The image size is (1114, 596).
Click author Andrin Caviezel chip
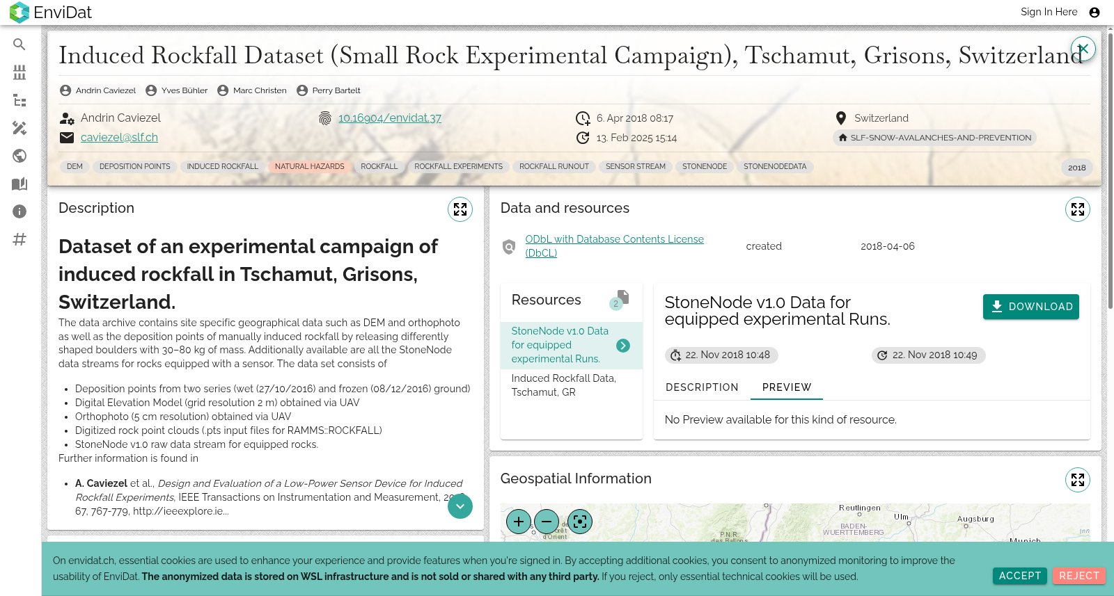(x=98, y=90)
